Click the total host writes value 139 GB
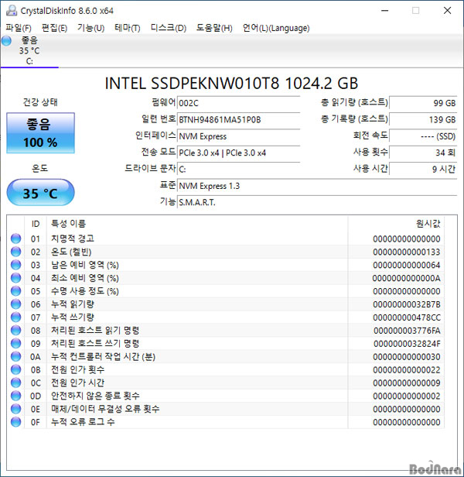The width and height of the screenshot is (464, 477). click(423, 119)
